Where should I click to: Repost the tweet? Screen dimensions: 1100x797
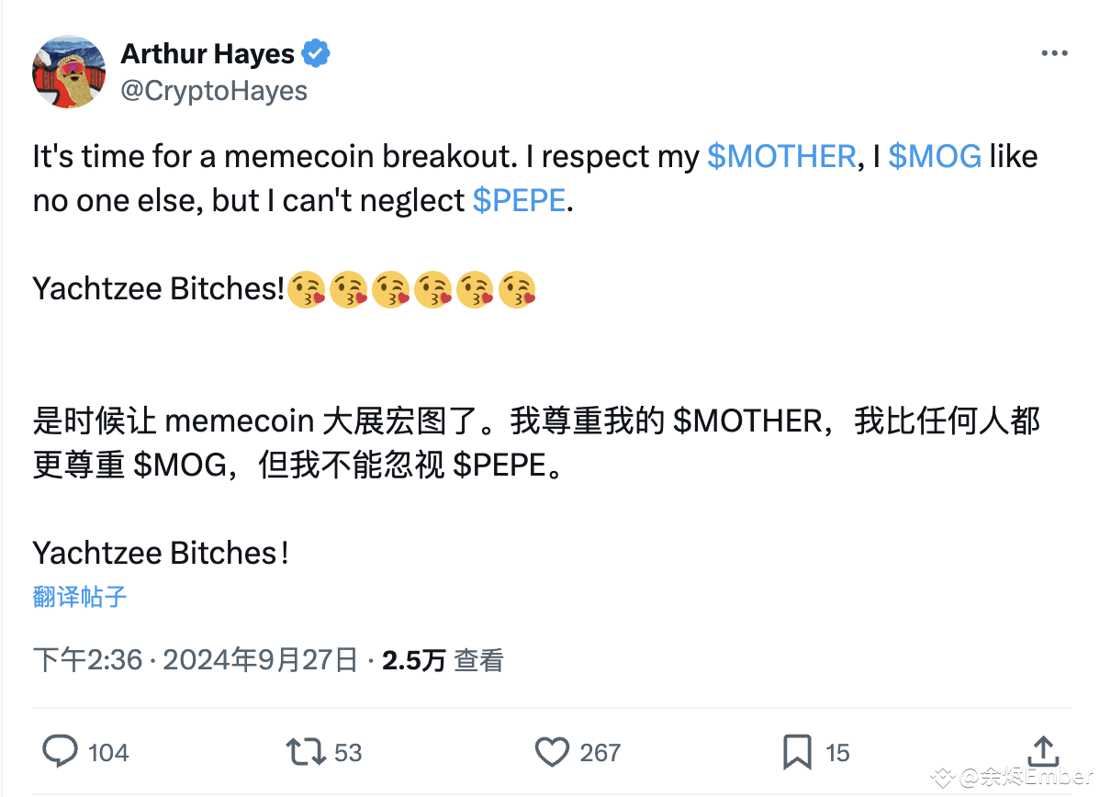click(x=301, y=751)
